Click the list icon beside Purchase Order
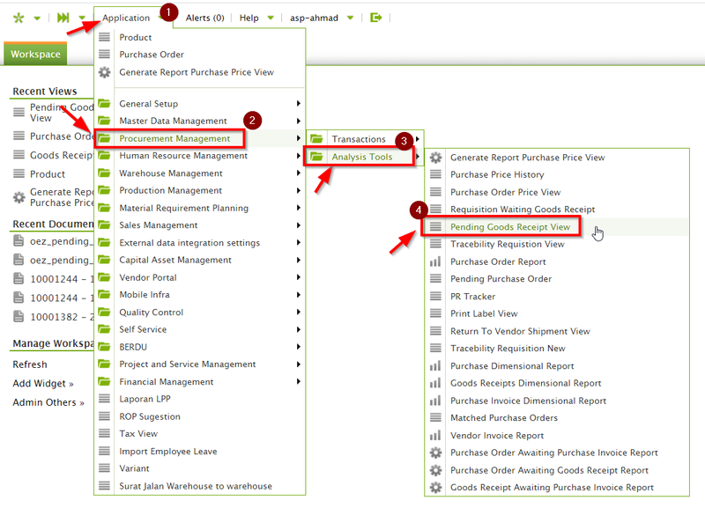This screenshot has width=705, height=515. [105, 55]
